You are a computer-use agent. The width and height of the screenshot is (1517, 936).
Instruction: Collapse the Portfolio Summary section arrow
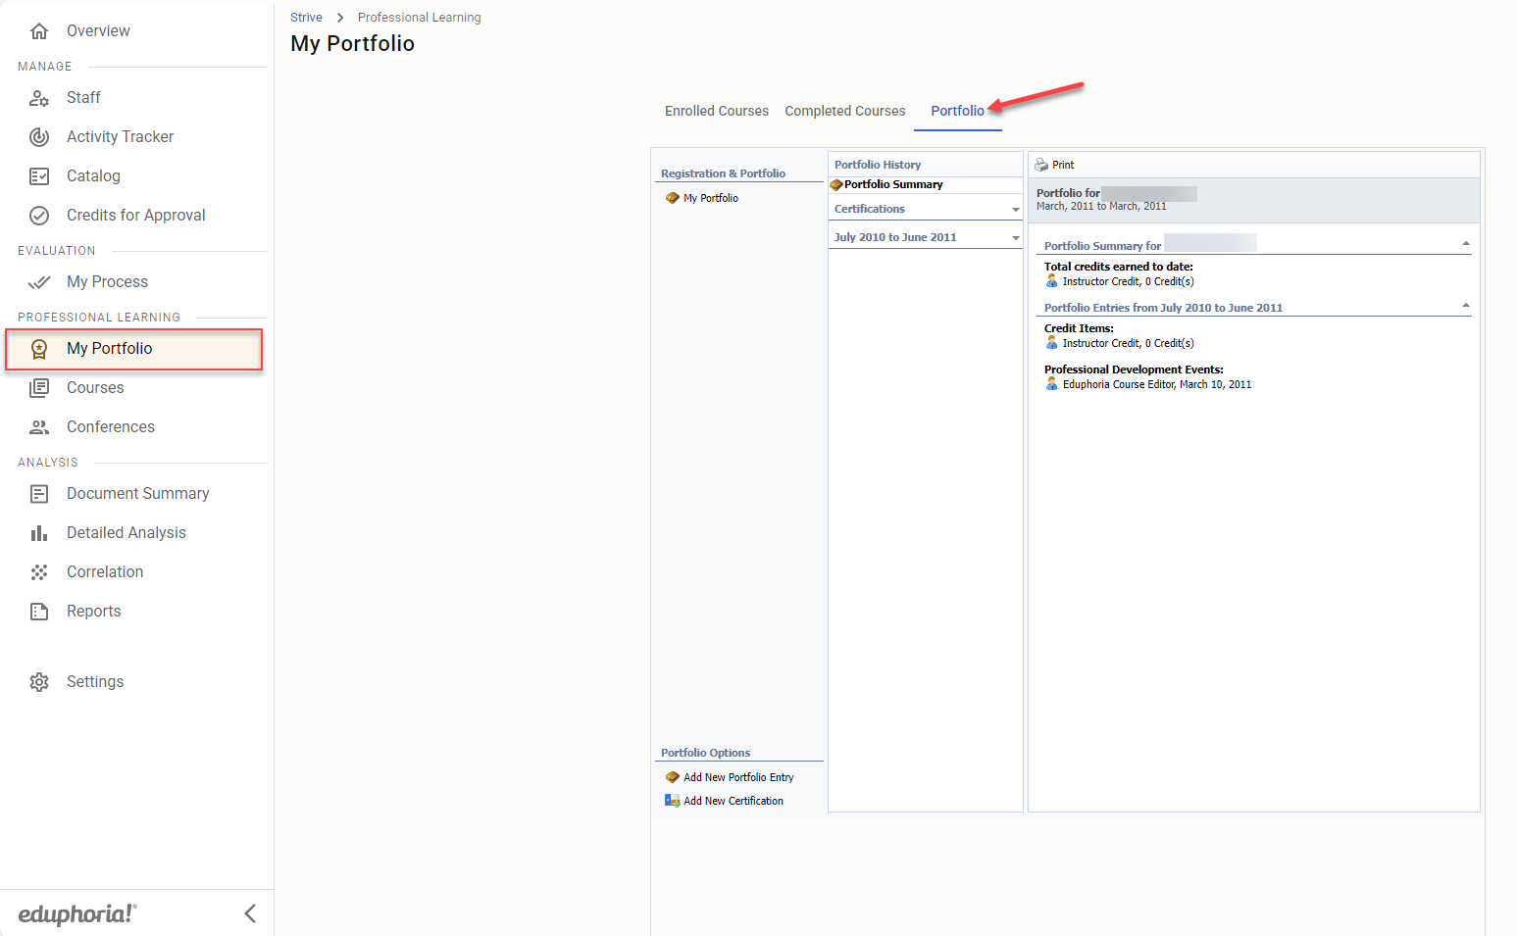(x=1465, y=244)
